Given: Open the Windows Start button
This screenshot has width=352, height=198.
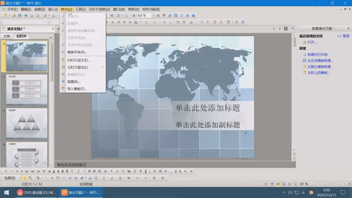Looking at the screenshot, I should click(x=7, y=192).
